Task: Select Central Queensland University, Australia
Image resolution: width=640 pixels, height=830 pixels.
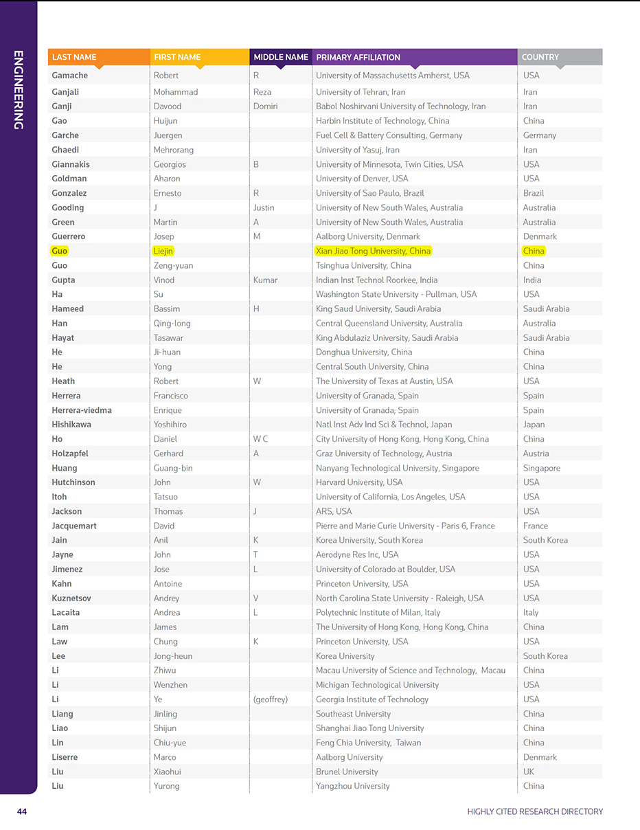Action: tap(389, 323)
